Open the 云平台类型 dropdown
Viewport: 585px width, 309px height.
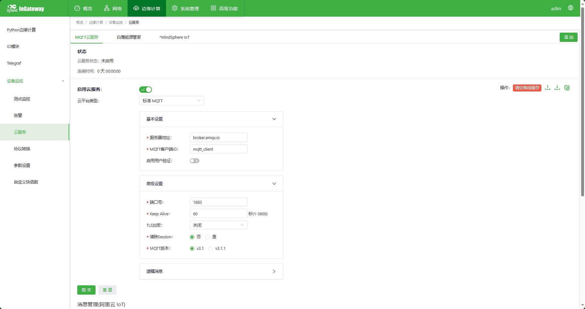click(171, 101)
